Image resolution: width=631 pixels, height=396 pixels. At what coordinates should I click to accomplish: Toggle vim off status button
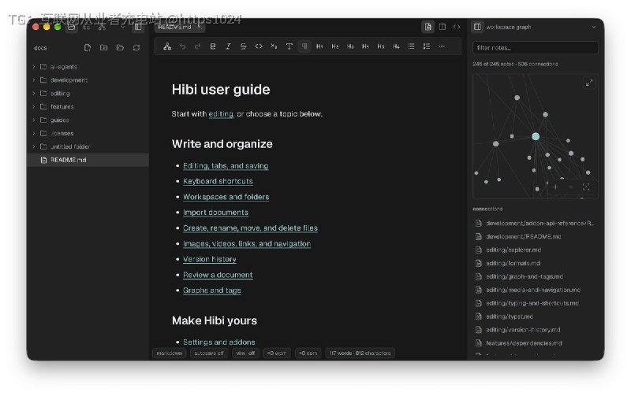[245, 353]
